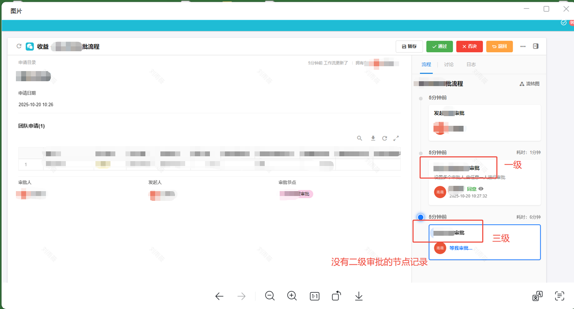Image resolution: width=574 pixels, height=309 pixels.
Task: Refresh the 团队申请 table
Action: coord(384,138)
